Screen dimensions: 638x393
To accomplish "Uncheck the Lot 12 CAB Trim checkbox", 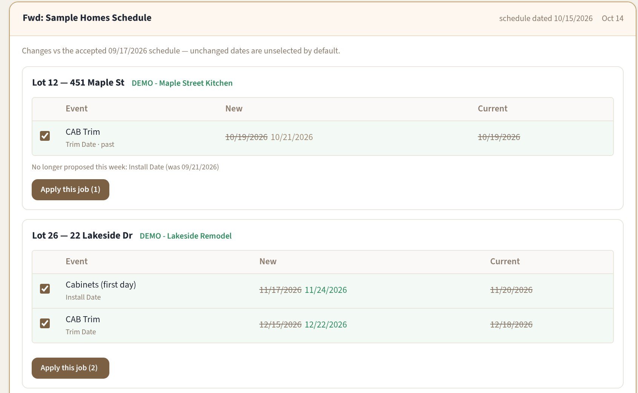I will (45, 136).
